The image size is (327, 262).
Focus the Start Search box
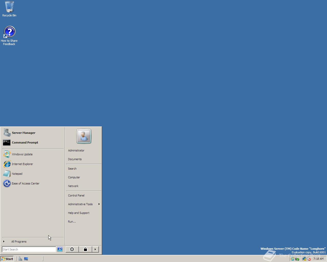click(29, 249)
